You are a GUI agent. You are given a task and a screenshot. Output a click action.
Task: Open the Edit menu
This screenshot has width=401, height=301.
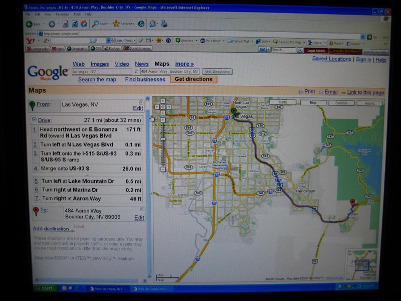[37, 15]
